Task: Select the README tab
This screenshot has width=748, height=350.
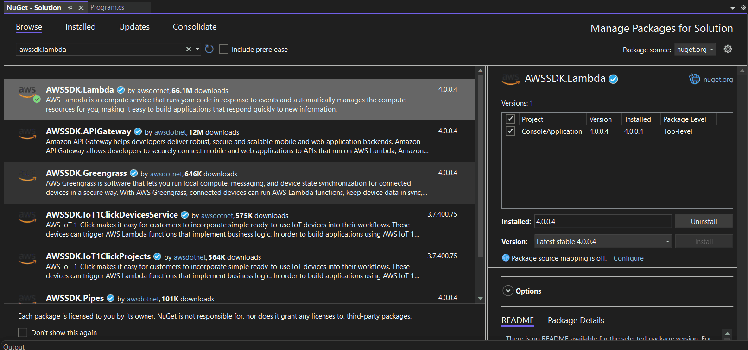Action: 518,320
